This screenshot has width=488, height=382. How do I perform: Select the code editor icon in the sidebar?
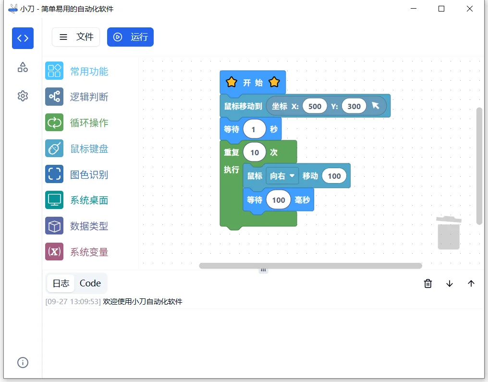click(x=23, y=38)
